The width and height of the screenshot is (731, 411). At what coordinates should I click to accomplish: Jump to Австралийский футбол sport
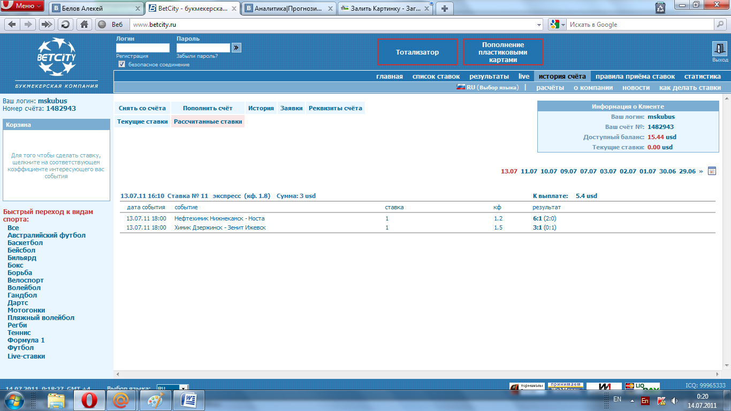pos(47,235)
